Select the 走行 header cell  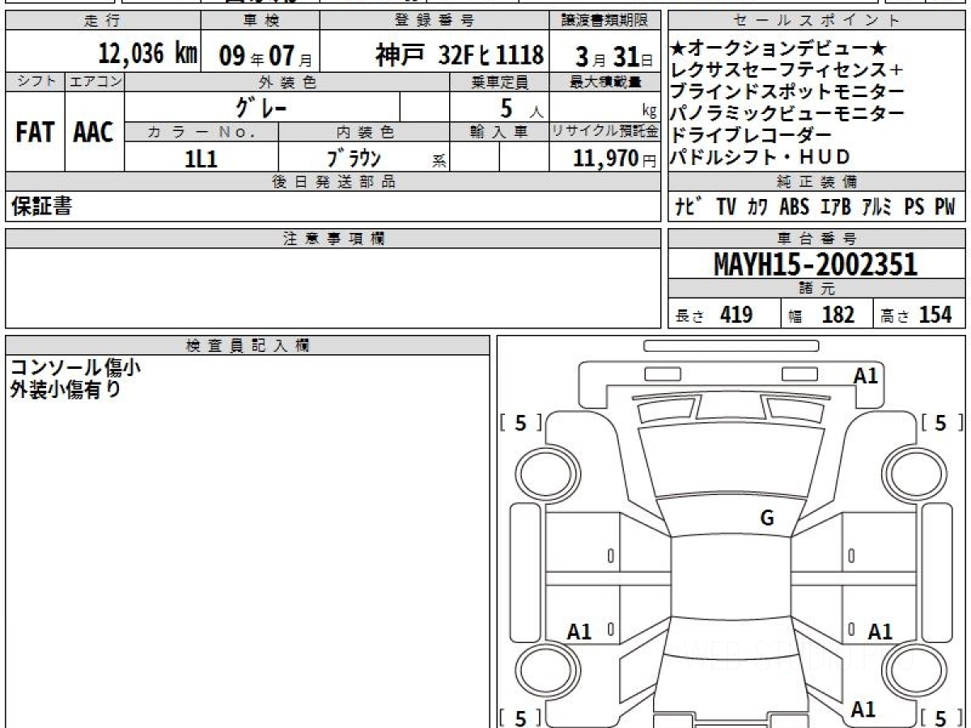coord(102,21)
